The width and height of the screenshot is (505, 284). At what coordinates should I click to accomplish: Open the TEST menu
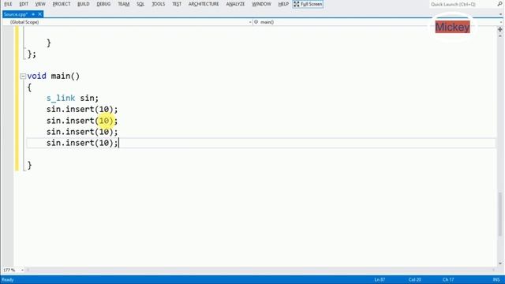pyautogui.click(x=177, y=4)
